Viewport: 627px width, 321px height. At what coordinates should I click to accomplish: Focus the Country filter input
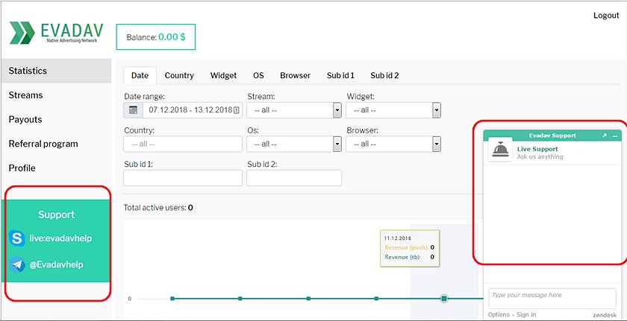coord(183,144)
